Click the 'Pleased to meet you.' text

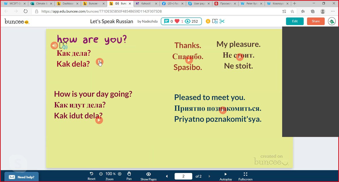point(210,97)
